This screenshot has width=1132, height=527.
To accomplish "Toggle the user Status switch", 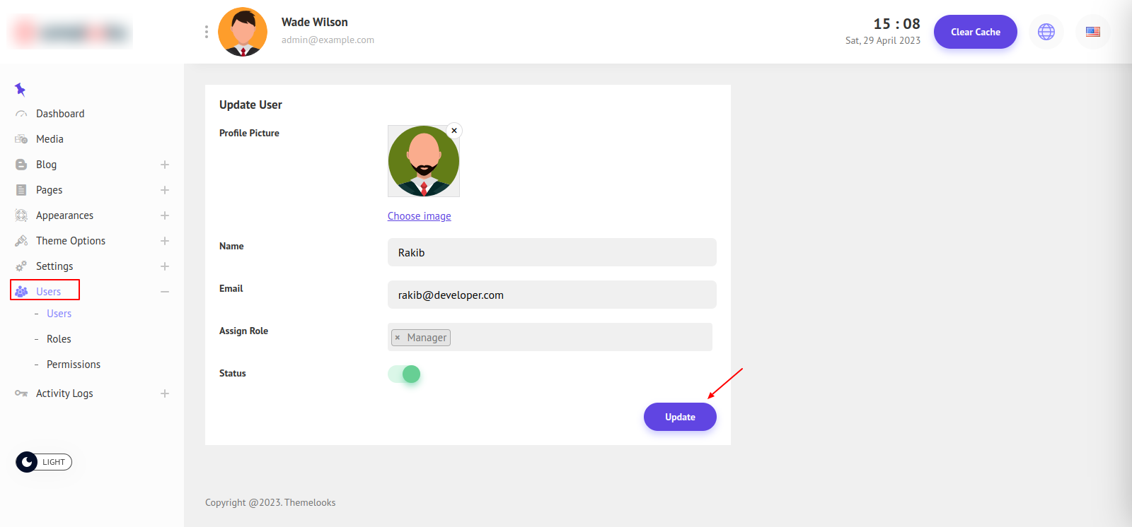I will [405, 374].
